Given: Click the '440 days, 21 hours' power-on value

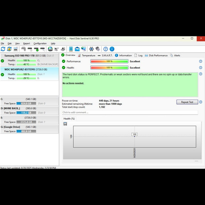Looking at the screenshot, I should coord(109,100).
